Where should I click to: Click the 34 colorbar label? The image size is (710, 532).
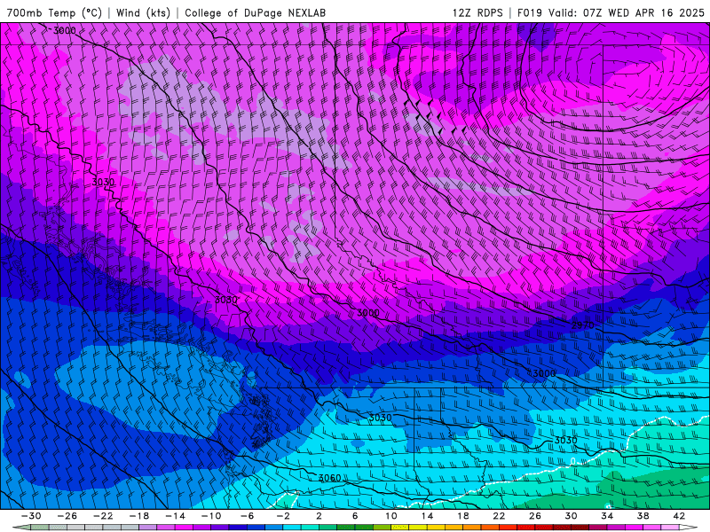click(x=607, y=516)
